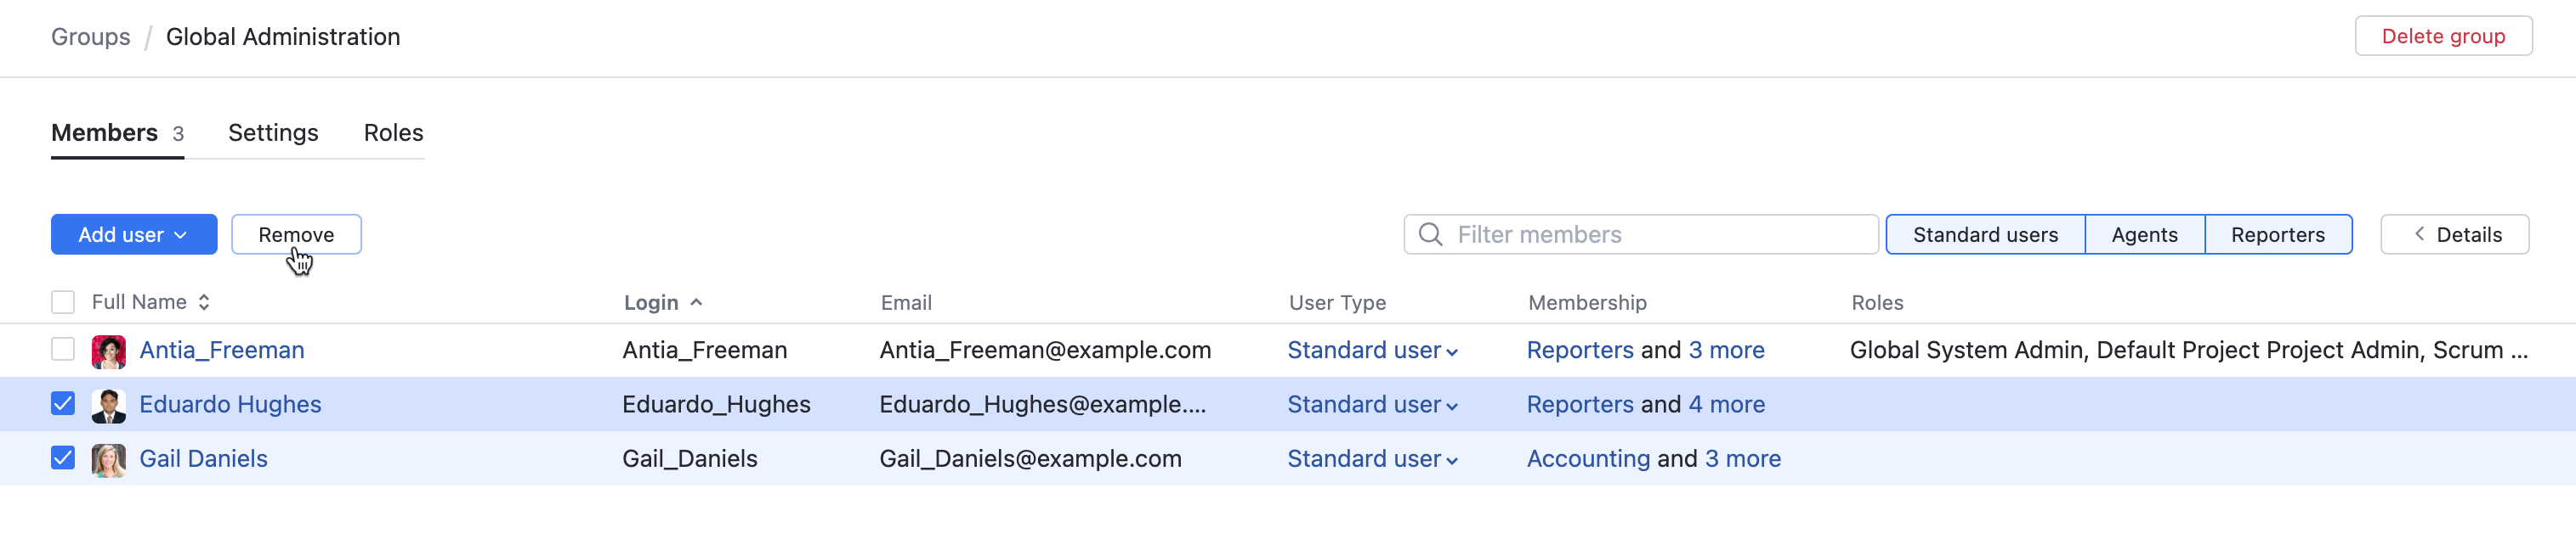
Task: Switch to the Settings tab
Action: 273,132
